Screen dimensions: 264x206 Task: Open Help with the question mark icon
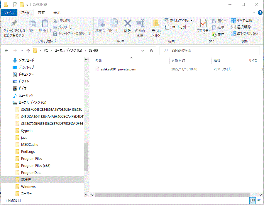click(x=260, y=13)
